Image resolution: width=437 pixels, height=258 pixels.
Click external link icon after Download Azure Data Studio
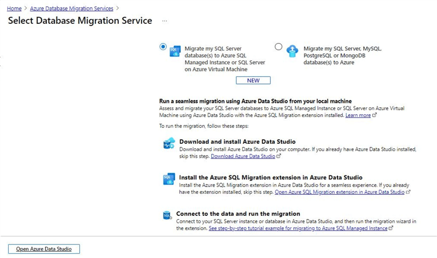coord(279,156)
